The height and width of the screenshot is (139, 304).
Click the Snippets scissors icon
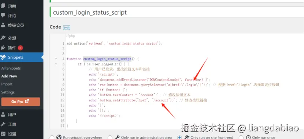click(3, 57)
